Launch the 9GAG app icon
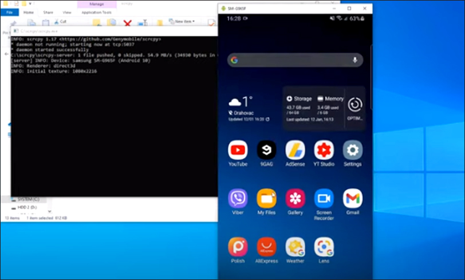Screen dimensions: 465x280 point(266,150)
